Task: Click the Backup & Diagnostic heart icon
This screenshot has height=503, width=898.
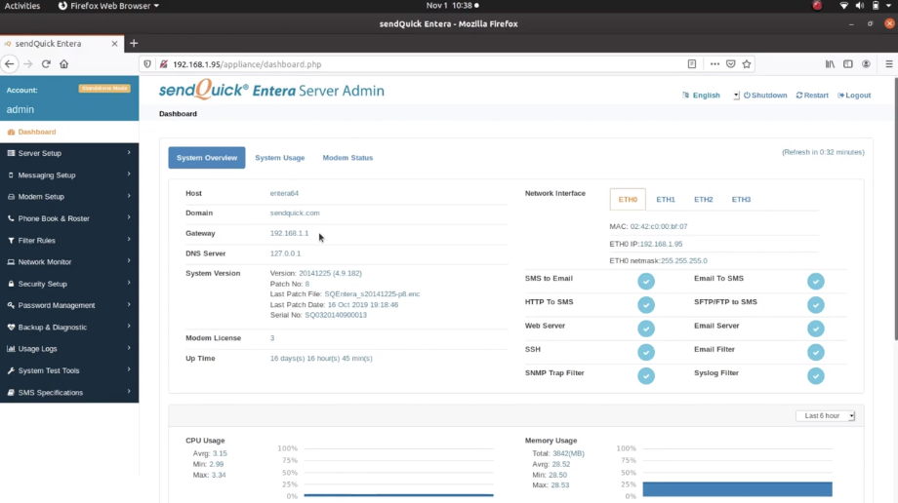Action: tap(11, 328)
